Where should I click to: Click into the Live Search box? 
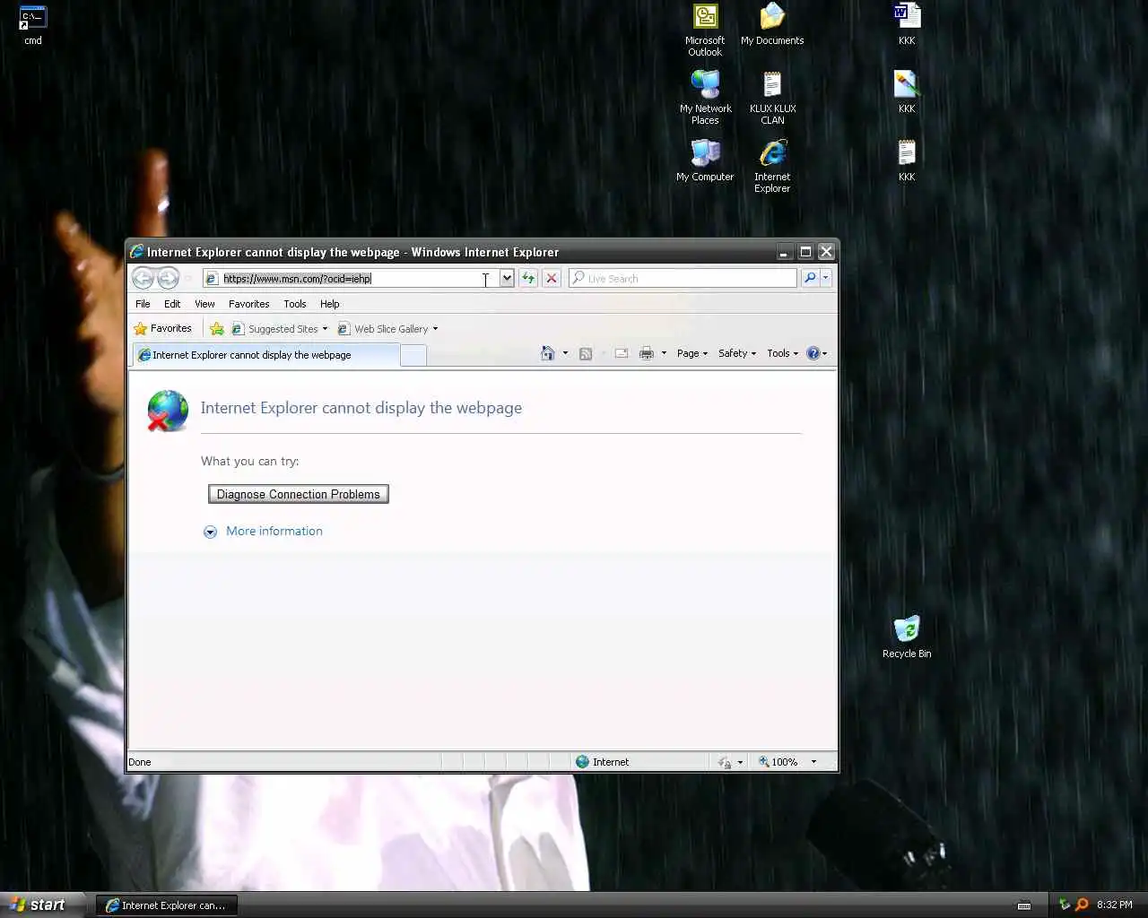click(683, 278)
